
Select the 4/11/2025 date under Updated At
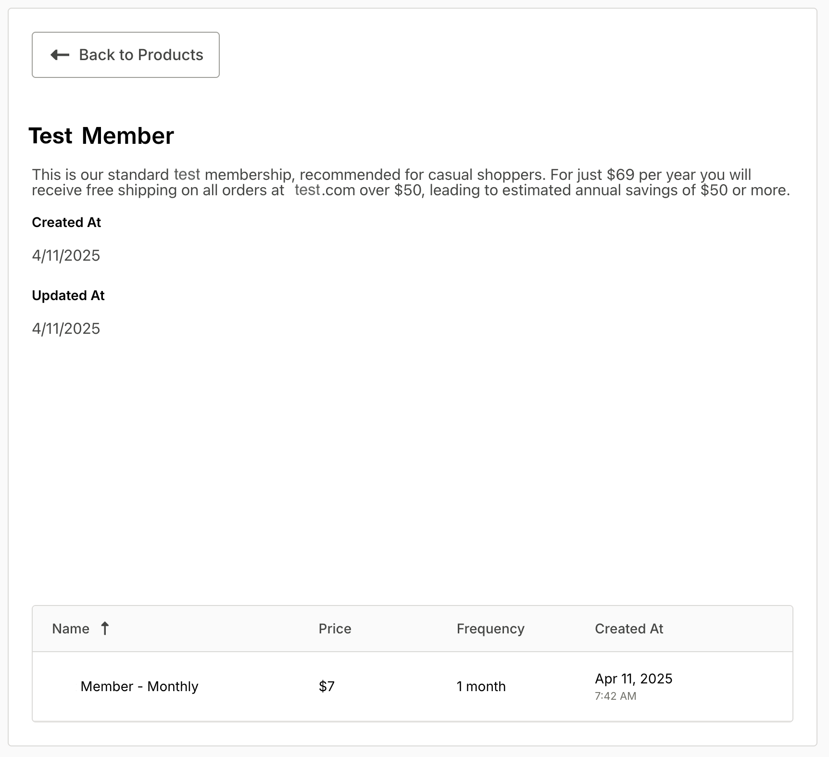[66, 328]
